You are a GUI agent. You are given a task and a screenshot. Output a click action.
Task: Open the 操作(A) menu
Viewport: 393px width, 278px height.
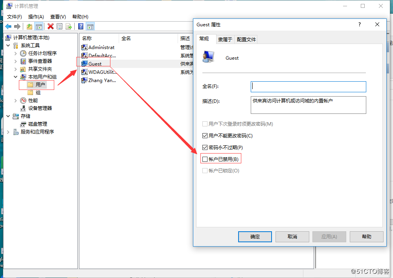[36, 17]
